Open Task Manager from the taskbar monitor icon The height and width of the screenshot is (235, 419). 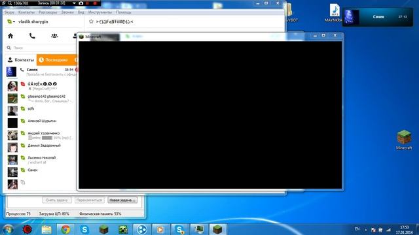click(198, 229)
